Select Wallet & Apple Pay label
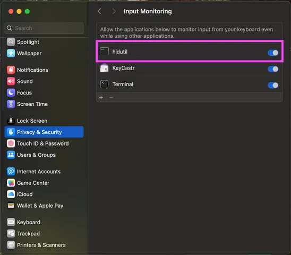The width and height of the screenshot is (291, 255). pos(40,206)
